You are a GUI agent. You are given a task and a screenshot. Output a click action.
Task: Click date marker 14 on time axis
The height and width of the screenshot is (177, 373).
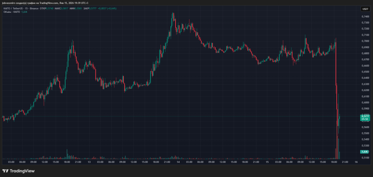[178, 162]
